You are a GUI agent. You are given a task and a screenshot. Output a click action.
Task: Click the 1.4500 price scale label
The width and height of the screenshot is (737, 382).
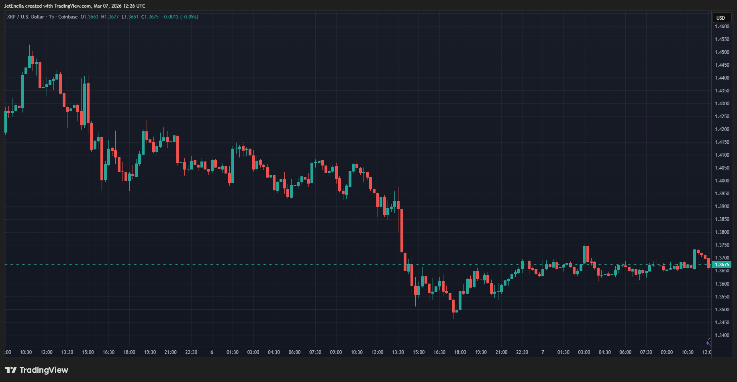pyautogui.click(x=722, y=52)
